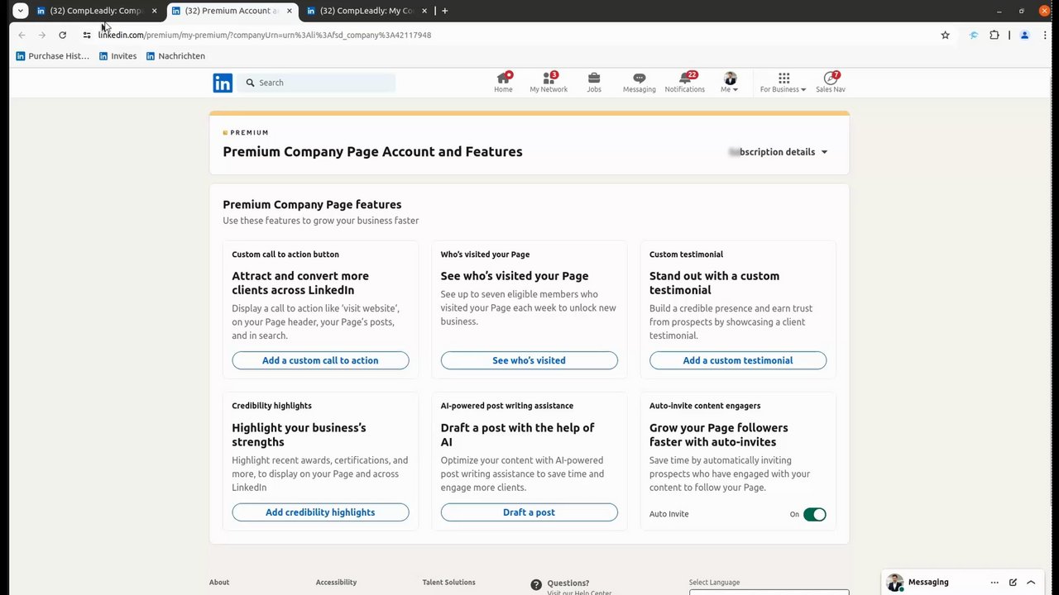Image resolution: width=1059 pixels, height=595 pixels.
Task: Open Messaging speech bubble icon
Action: [x=639, y=79]
